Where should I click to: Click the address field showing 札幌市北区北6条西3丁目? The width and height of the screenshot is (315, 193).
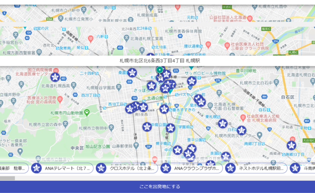tap(157, 61)
